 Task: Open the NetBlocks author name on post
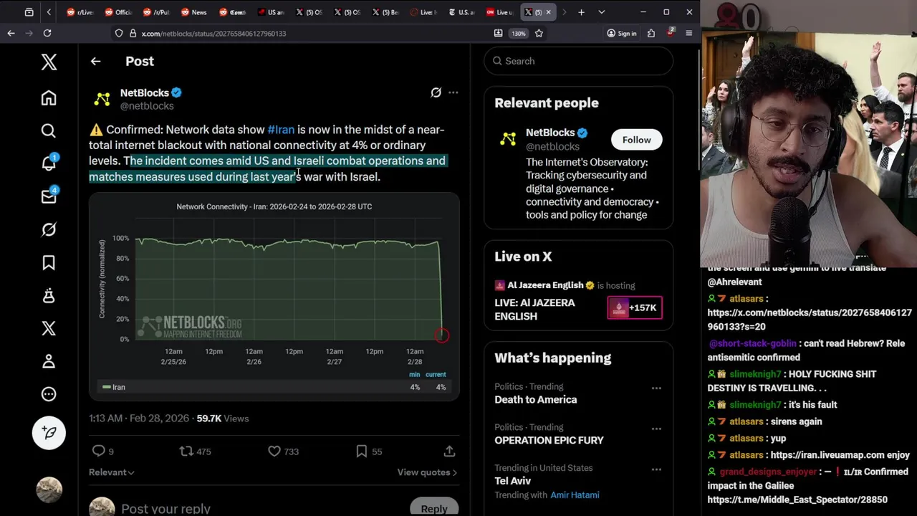pyautogui.click(x=145, y=92)
